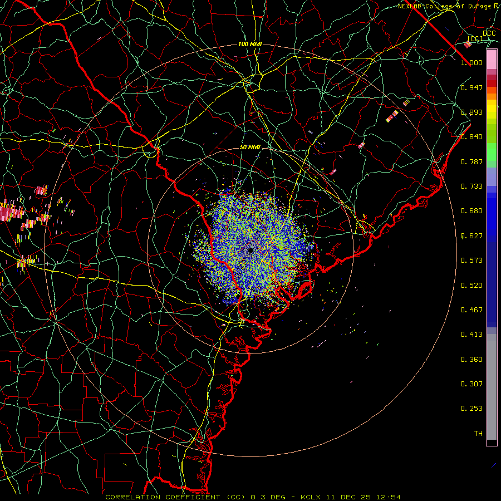Click the "12:54" time stamp
Screen dimensions: 501x501
(388, 497)
